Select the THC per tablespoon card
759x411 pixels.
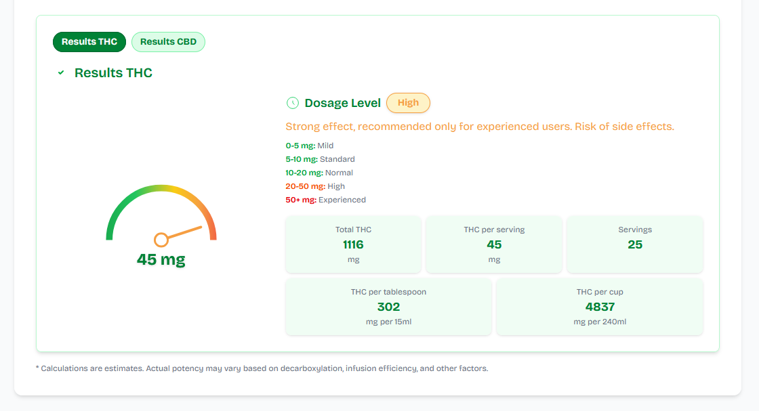tap(388, 307)
